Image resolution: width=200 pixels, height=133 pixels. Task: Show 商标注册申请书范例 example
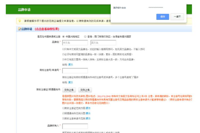[88, 118]
